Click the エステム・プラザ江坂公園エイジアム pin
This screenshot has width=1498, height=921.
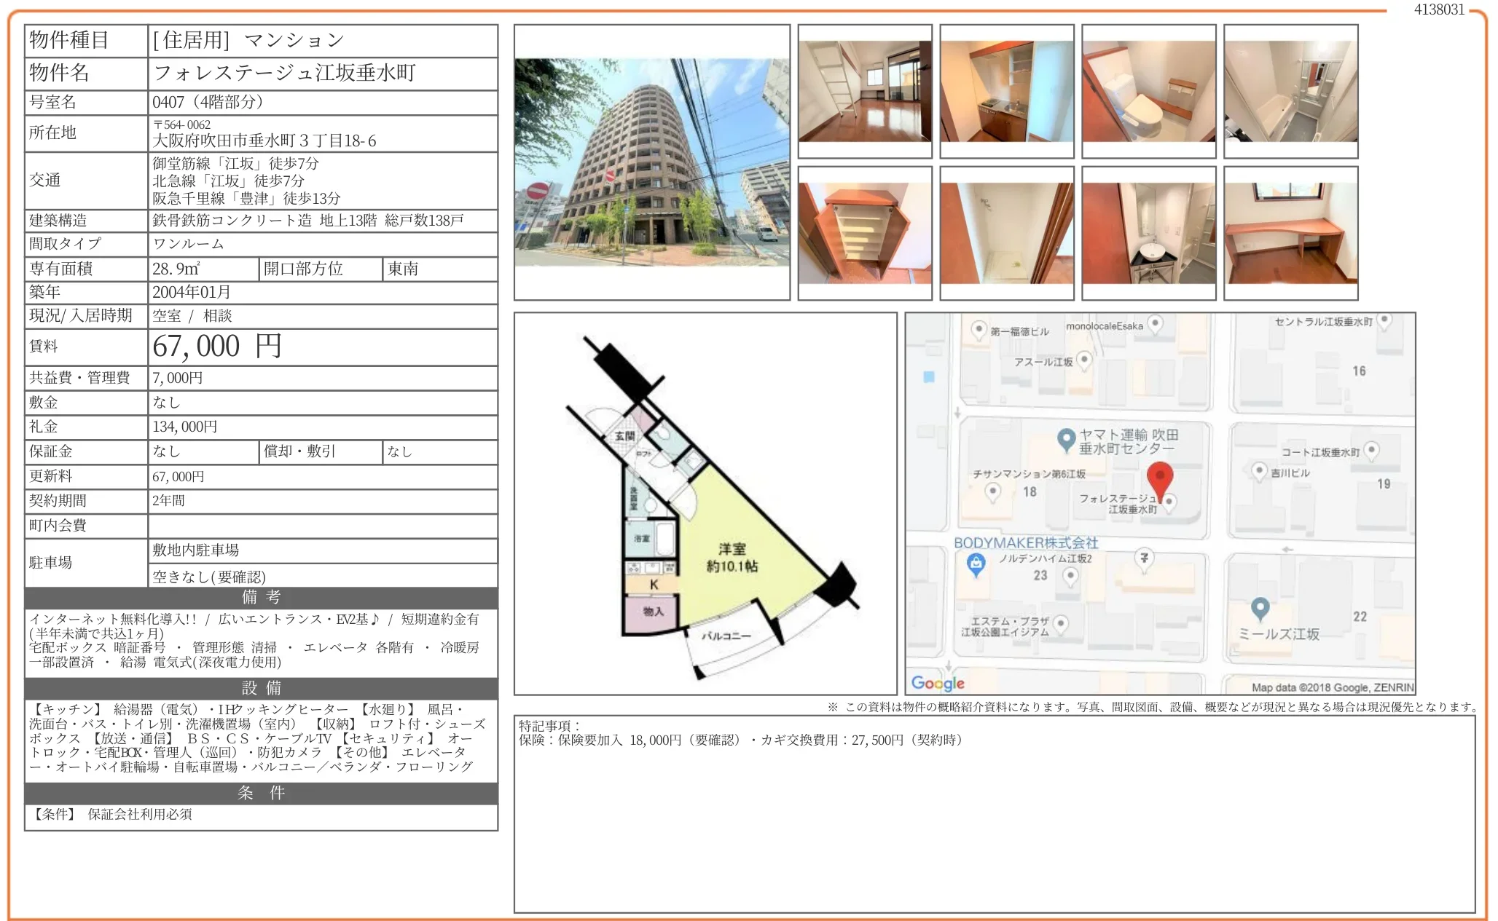click(x=1061, y=622)
